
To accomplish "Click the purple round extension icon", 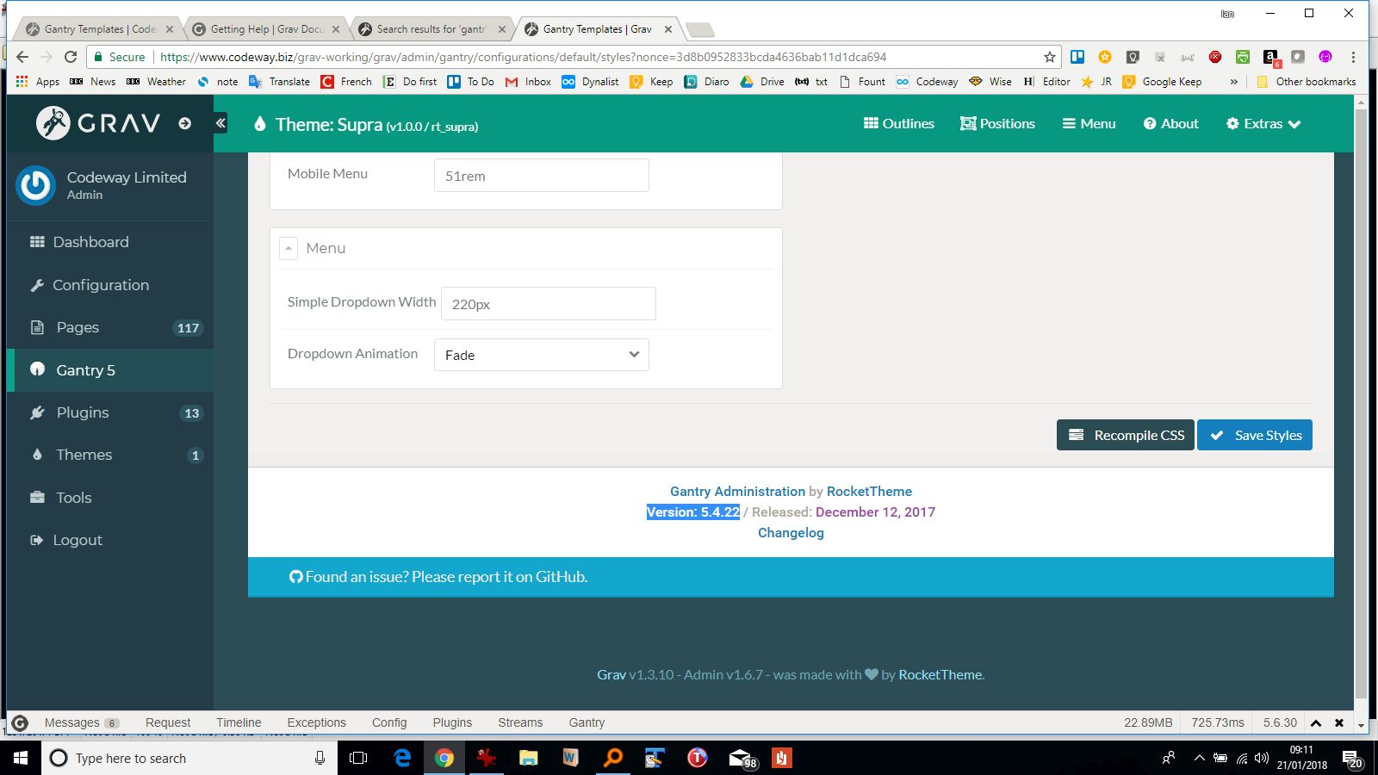I will pos(1325,57).
